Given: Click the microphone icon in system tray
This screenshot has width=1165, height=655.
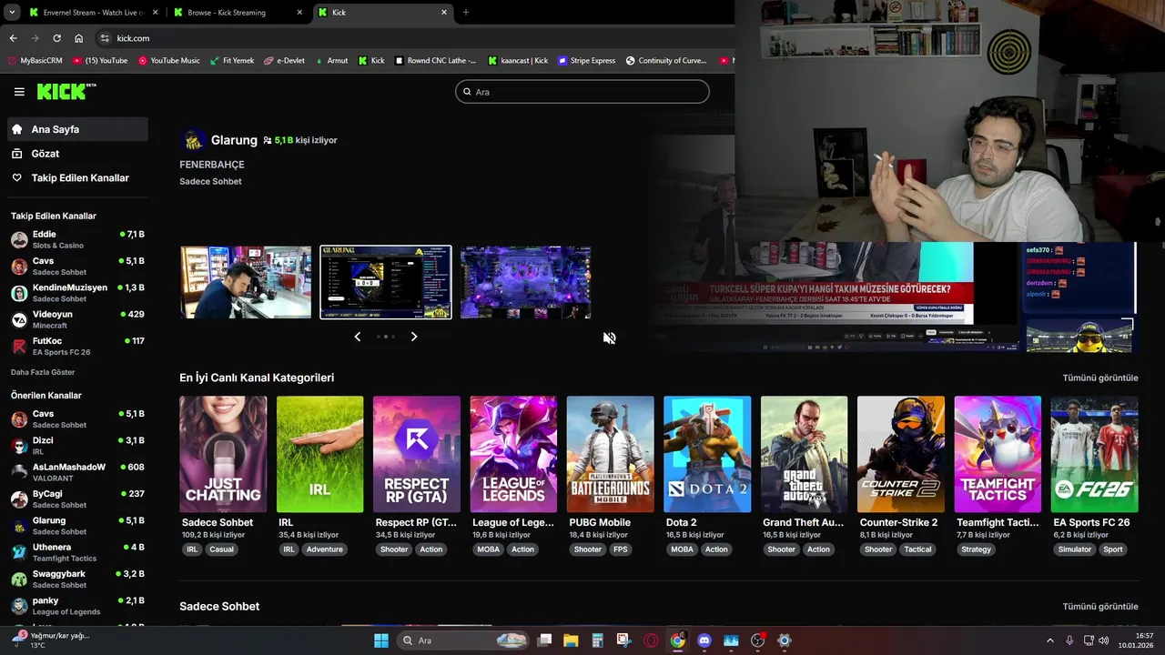Looking at the screenshot, I should [1069, 640].
